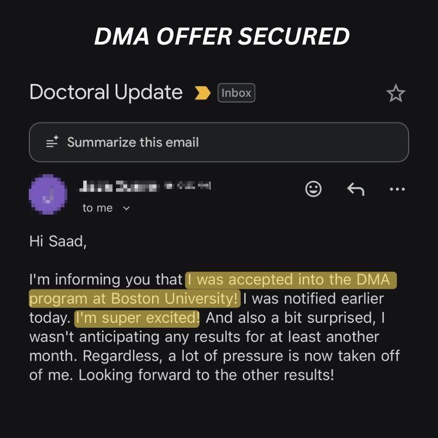Open the blurred sender name
The image size is (438, 438).
[118, 186]
